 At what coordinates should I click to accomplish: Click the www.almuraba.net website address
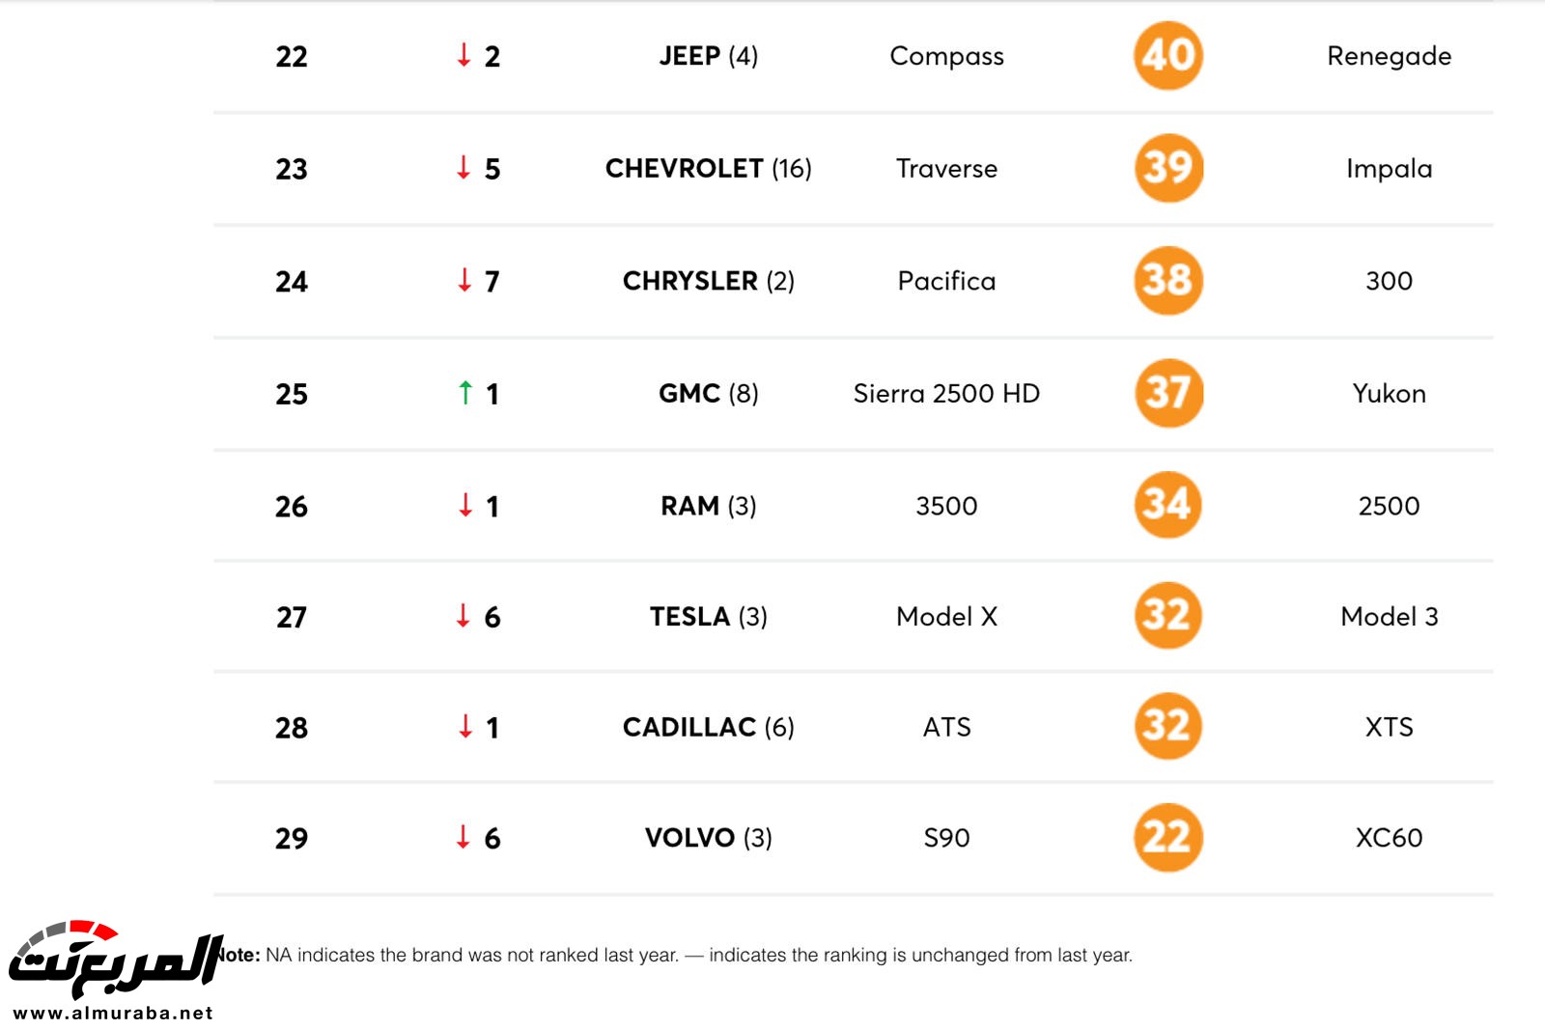113,1013
